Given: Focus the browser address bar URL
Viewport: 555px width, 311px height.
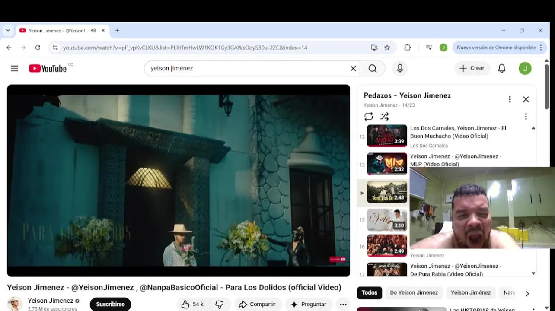Looking at the screenshot, I should pyautogui.click(x=185, y=48).
